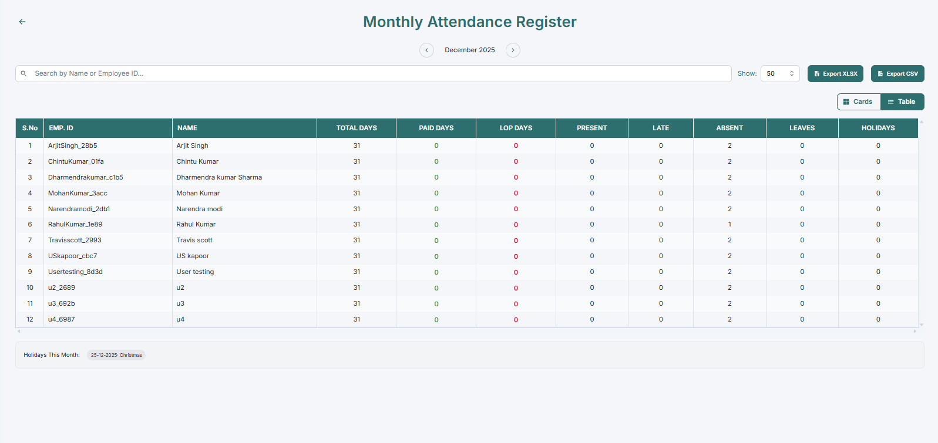Click the LOP DAYS column header

tap(516, 128)
